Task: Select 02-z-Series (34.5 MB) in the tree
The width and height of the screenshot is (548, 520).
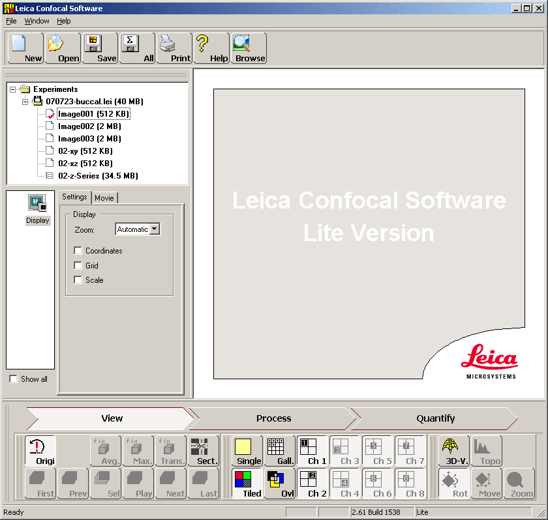Action: (x=98, y=176)
